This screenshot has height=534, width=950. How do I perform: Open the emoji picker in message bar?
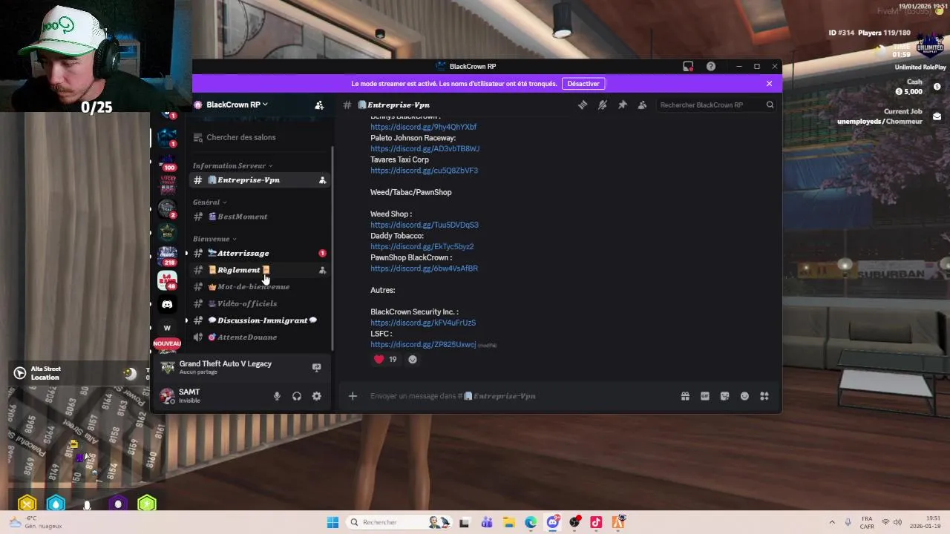(x=744, y=396)
